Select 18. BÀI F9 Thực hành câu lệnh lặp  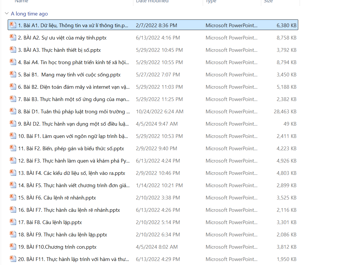pos(63,235)
